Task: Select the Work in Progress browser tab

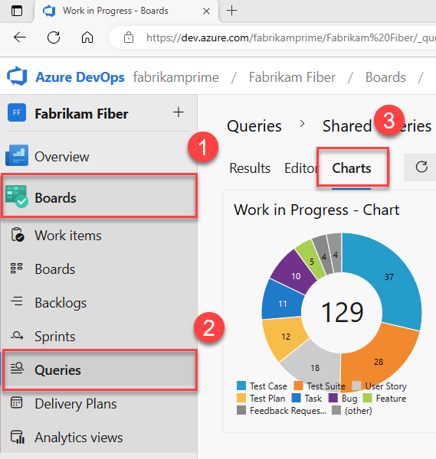Action: (126, 11)
